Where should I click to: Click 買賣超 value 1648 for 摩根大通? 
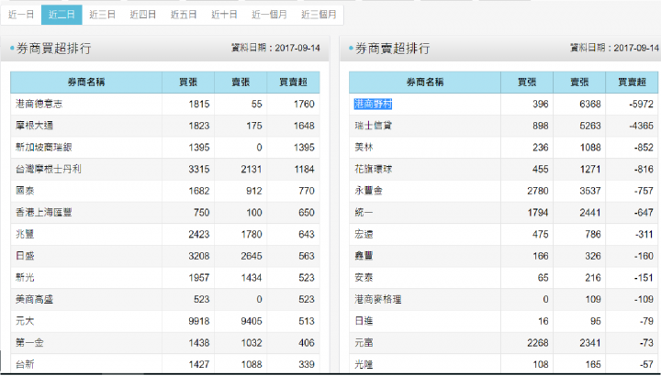(304, 126)
